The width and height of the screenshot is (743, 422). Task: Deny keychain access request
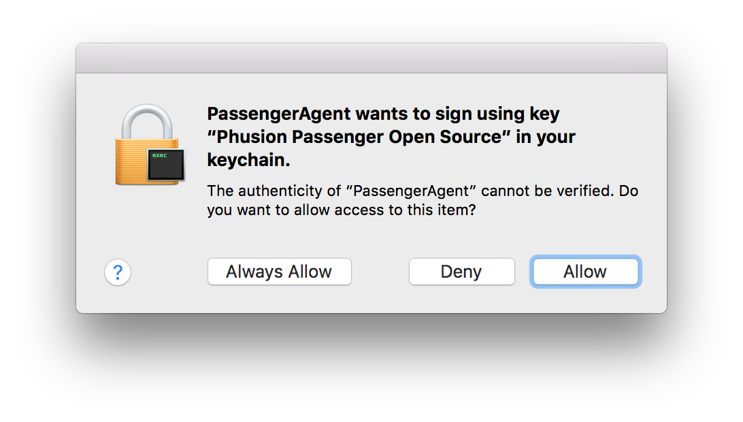(461, 272)
